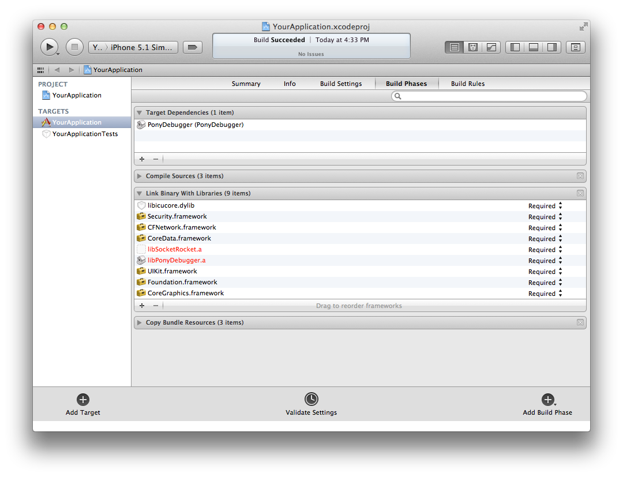Open the Version editor
This screenshot has width=623, height=477.
pyautogui.click(x=491, y=47)
